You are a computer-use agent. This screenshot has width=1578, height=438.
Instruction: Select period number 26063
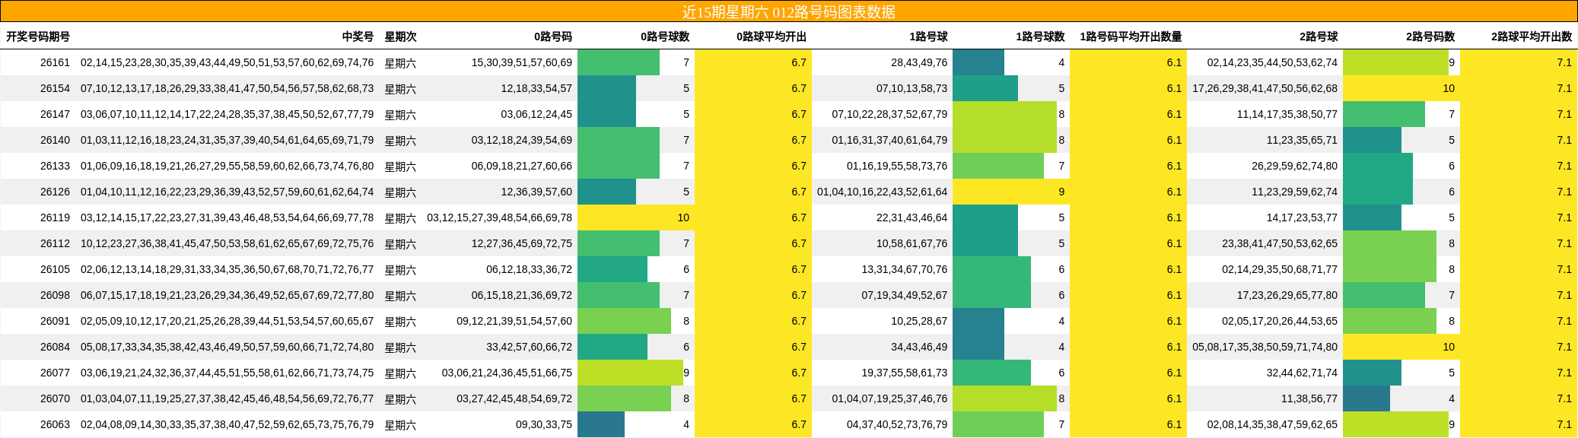pyautogui.click(x=55, y=424)
